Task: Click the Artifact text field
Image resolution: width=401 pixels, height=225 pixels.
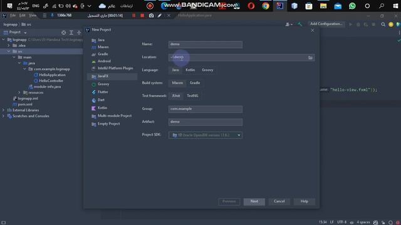Action: (x=206, y=122)
